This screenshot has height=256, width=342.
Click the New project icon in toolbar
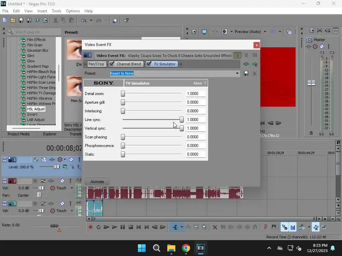click(x=5, y=20)
